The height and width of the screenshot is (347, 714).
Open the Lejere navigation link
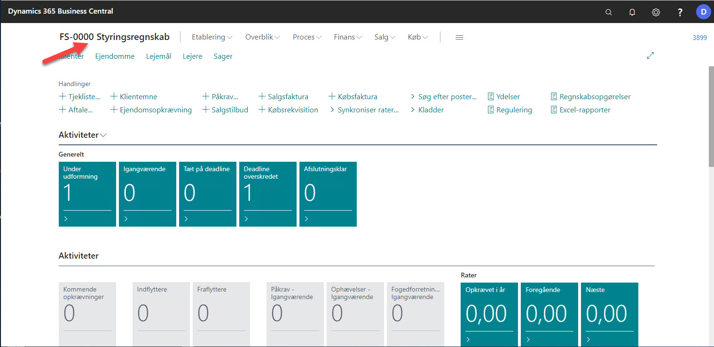tap(192, 56)
